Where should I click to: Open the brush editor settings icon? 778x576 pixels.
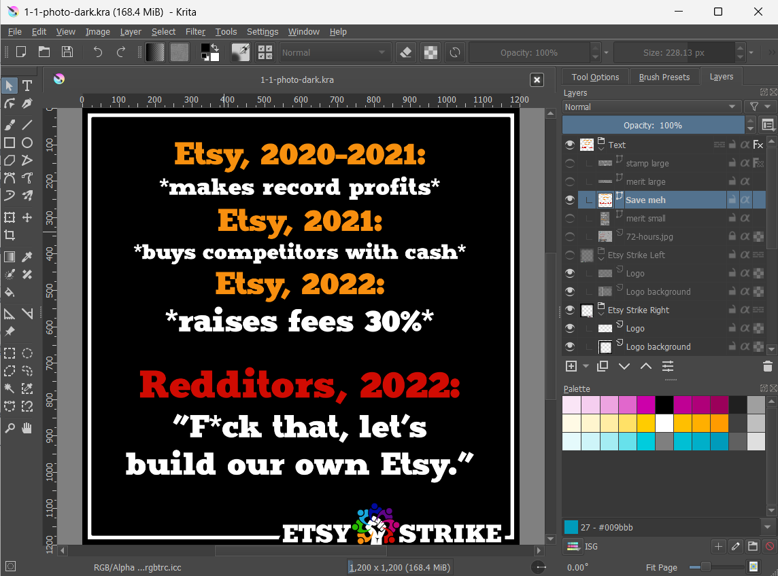241,52
